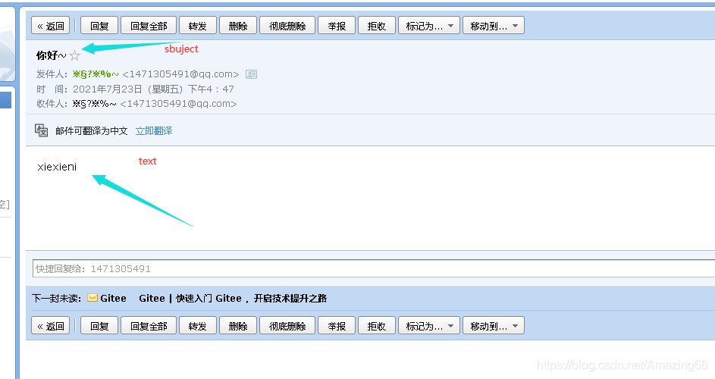Focus the 快捷回复给 input field
This screenshot has height=379, width=715.
tap(374, 268)
